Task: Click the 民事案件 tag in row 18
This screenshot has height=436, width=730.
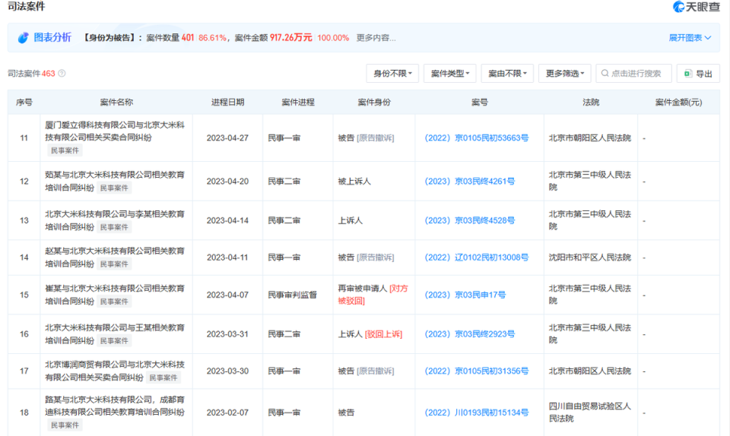Action: tap(65, 425)
